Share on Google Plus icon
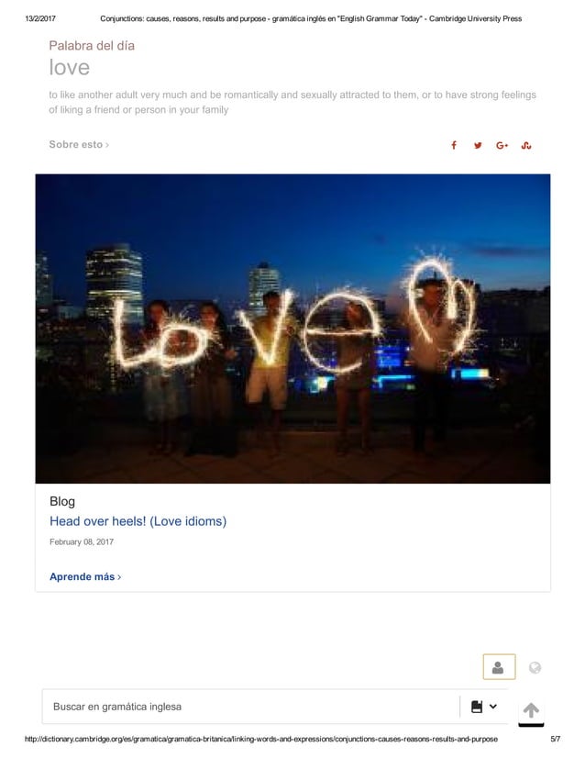The width and height of the screenshot is (585, 758). pos(502,145)
